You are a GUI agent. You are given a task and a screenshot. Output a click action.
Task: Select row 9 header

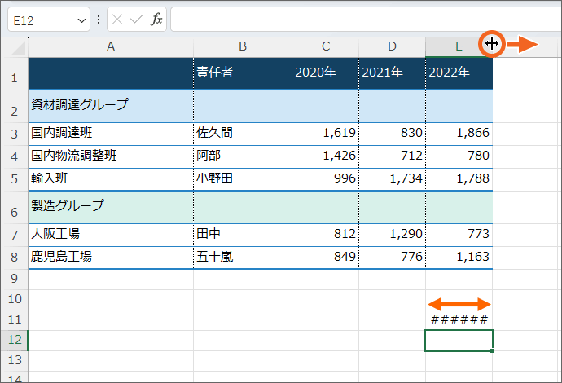pyautogui.click(x=15, y=279)
